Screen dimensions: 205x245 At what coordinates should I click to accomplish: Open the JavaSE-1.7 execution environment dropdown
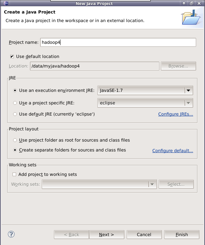click(x=188, y=90)
